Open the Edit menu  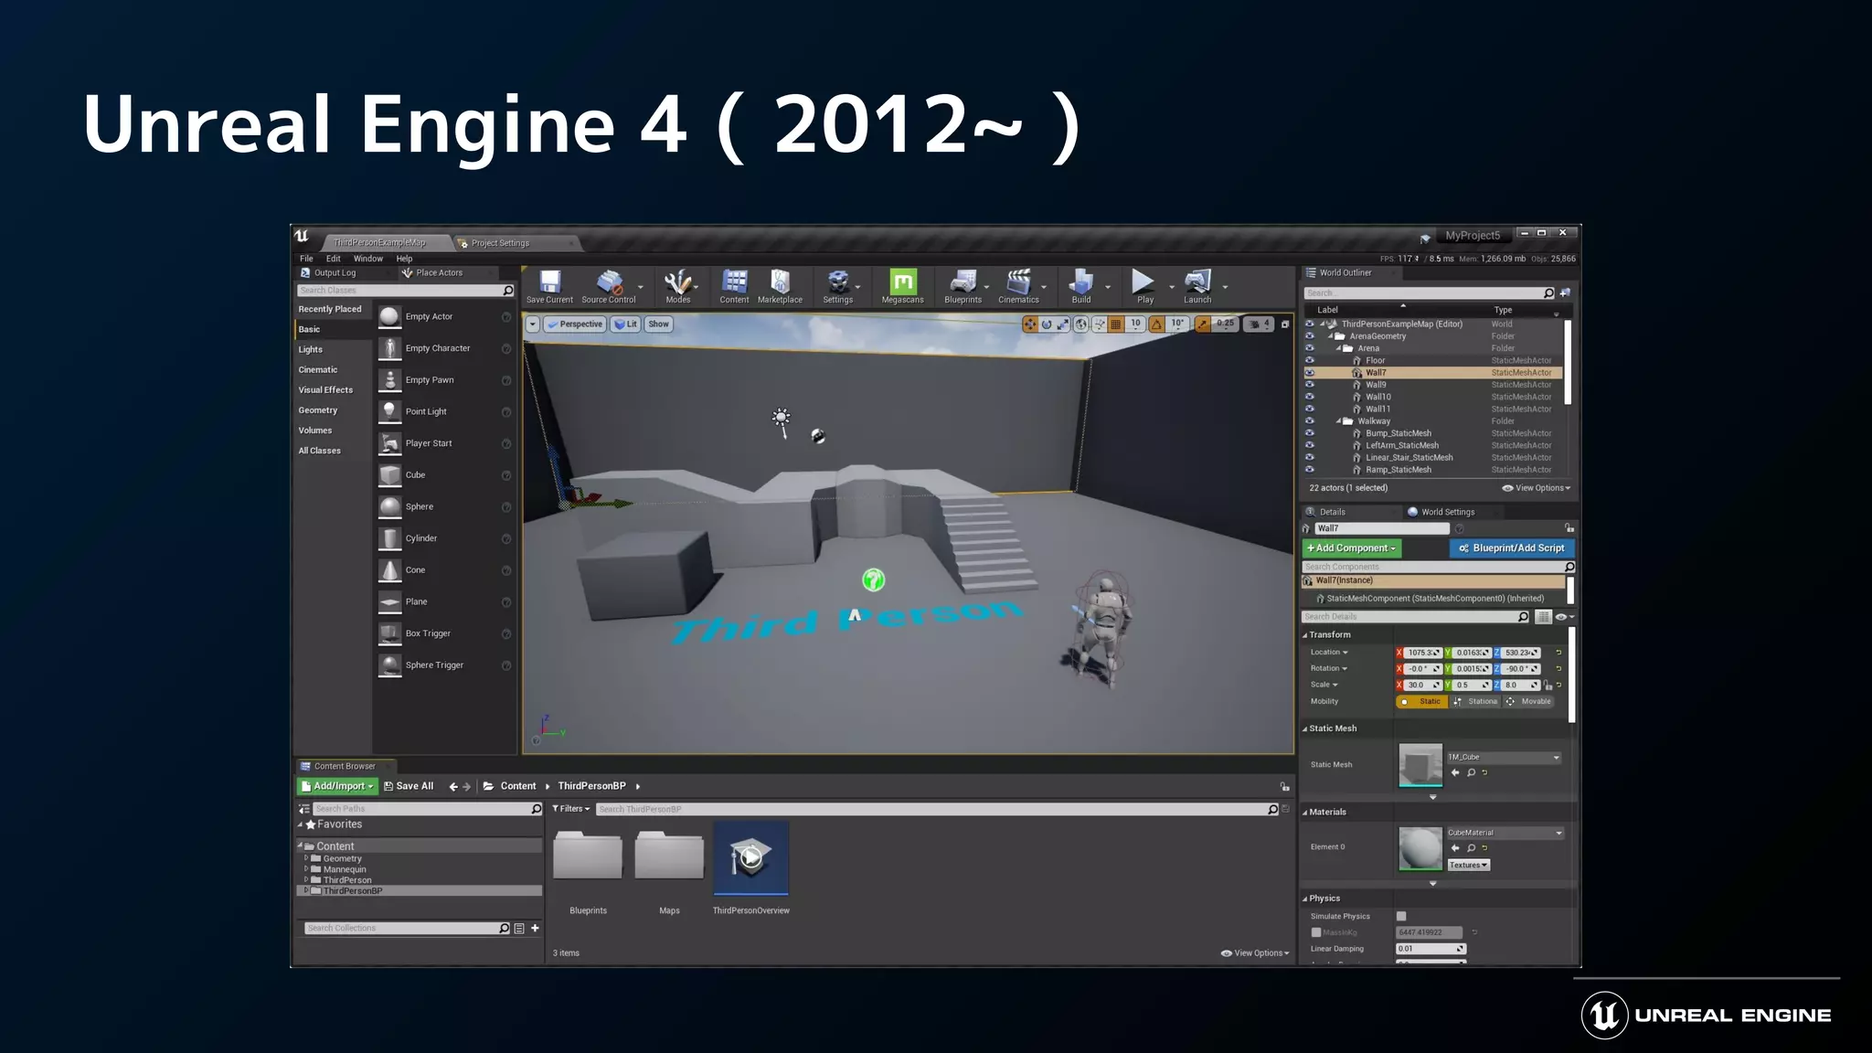(x=334, y=259)
